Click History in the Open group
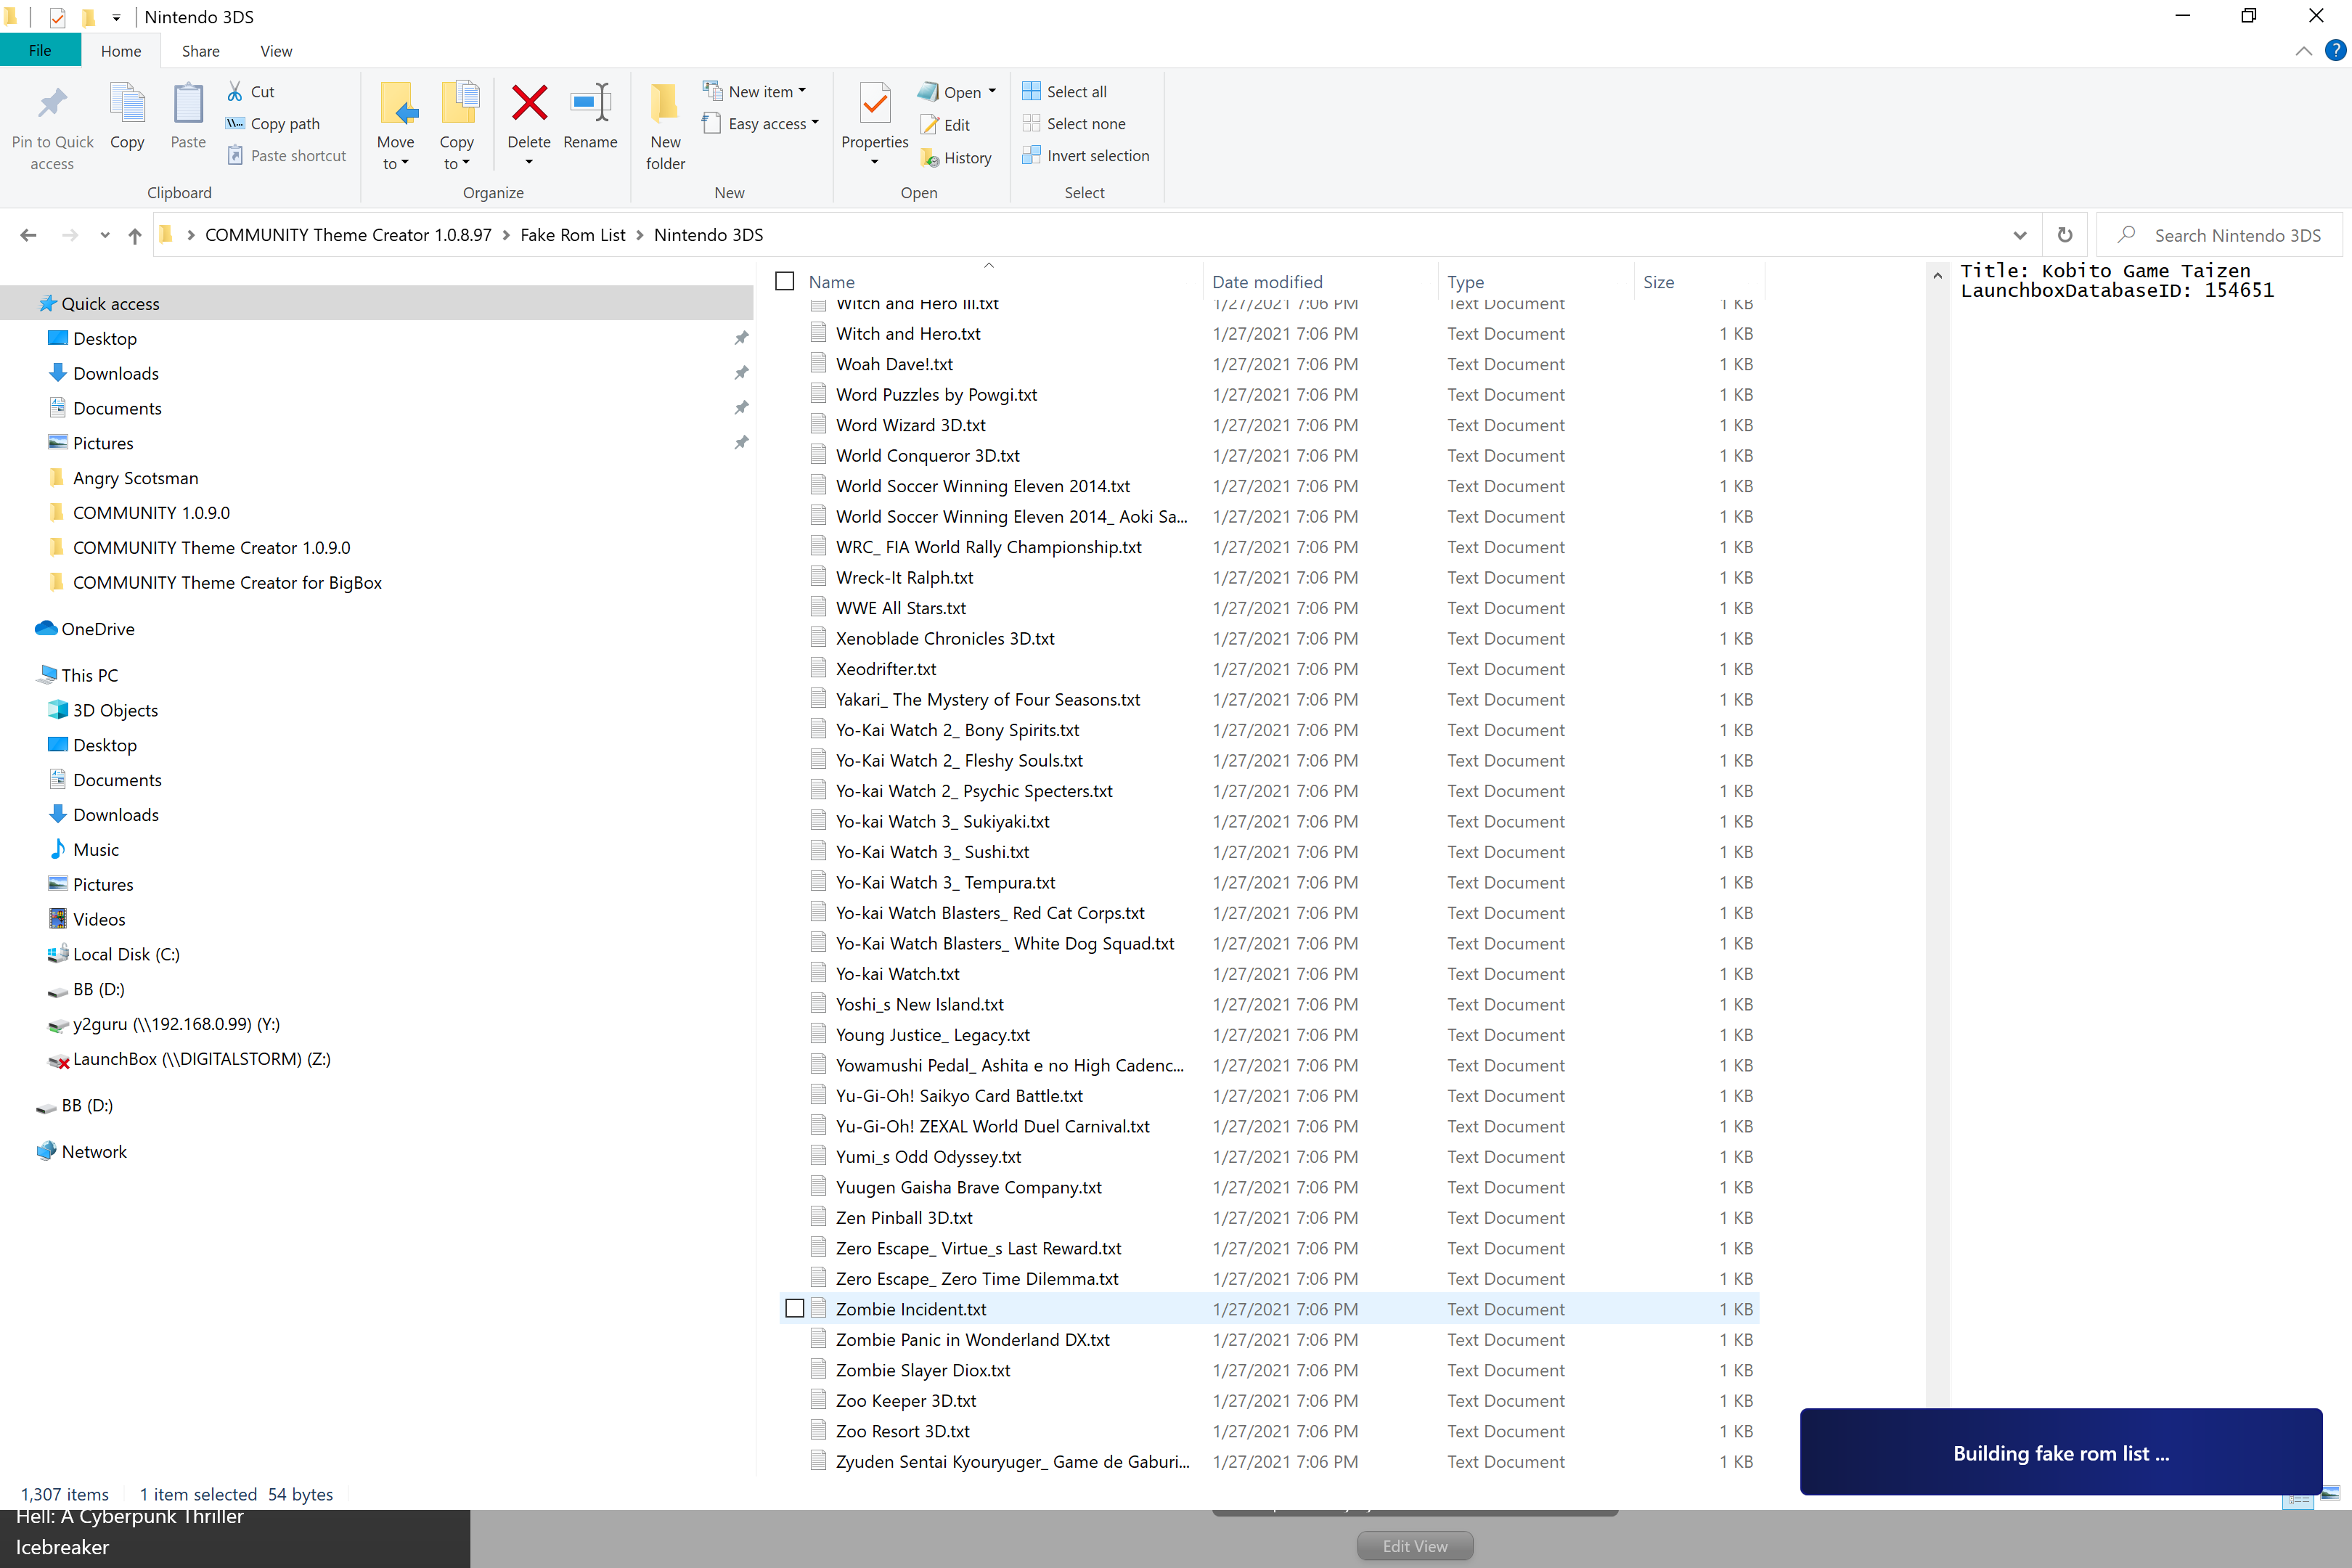Image resolution: width=2352 pixels, height=1568 pixels. point(956,157)
